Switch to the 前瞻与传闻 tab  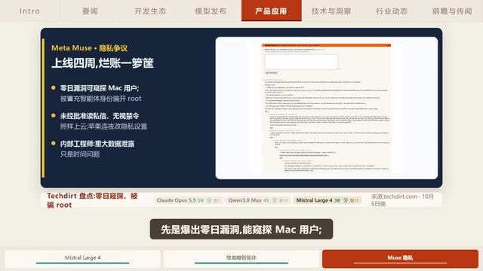click(452, 11)
